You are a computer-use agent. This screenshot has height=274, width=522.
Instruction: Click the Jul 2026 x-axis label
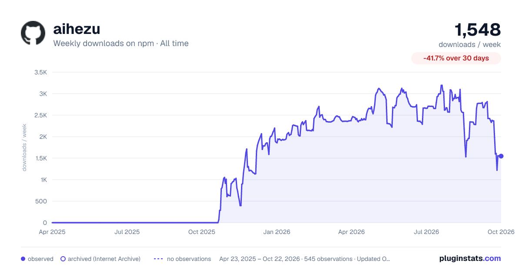(x=426, y=232)
